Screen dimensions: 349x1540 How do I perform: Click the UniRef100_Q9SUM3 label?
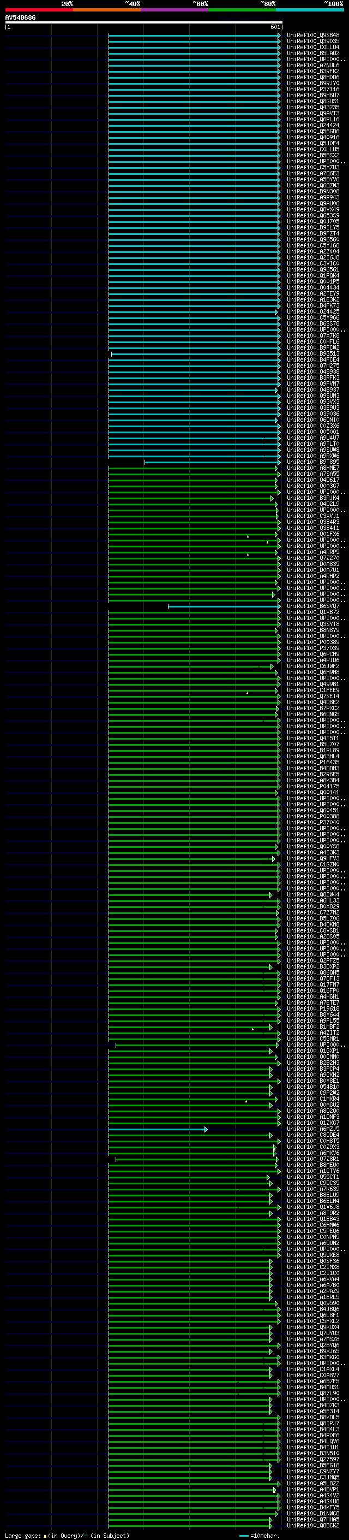[x=313, y=396]
